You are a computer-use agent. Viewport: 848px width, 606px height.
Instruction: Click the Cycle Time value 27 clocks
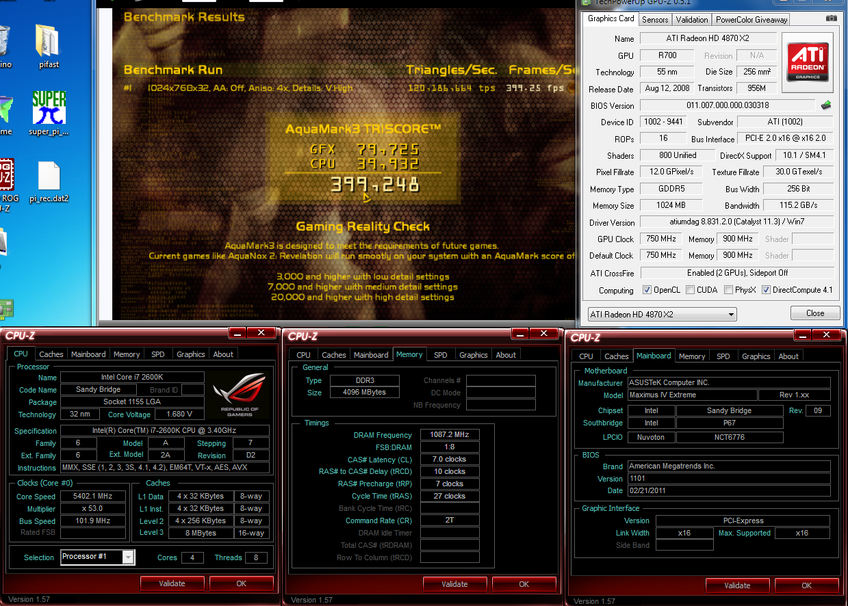449,496
